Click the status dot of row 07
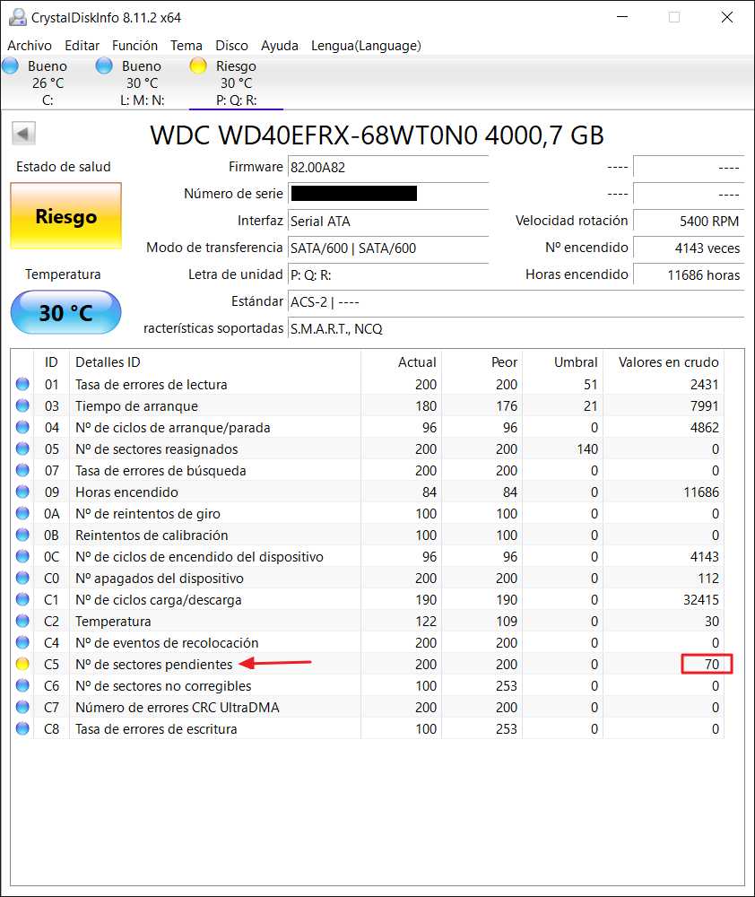Image resolution: width=755 pixels, height=897 pixels. point(22,470)
